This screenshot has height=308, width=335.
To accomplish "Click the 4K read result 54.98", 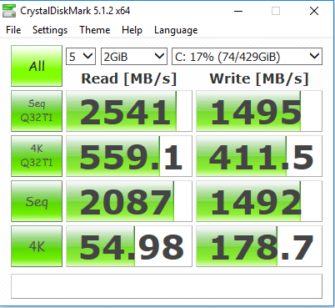I will (129, 246).
